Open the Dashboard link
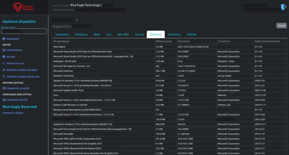 13,39
